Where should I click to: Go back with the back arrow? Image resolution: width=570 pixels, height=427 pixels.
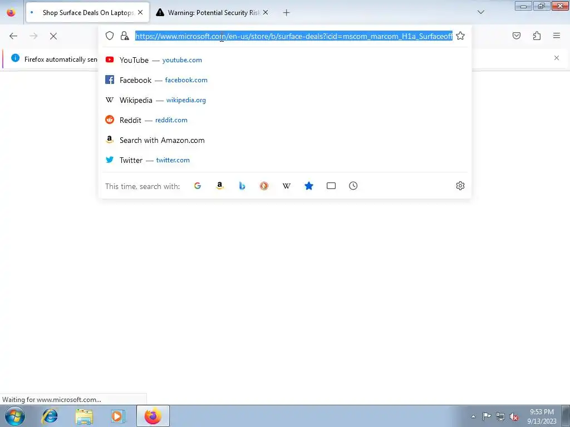[x=13, y=36]
